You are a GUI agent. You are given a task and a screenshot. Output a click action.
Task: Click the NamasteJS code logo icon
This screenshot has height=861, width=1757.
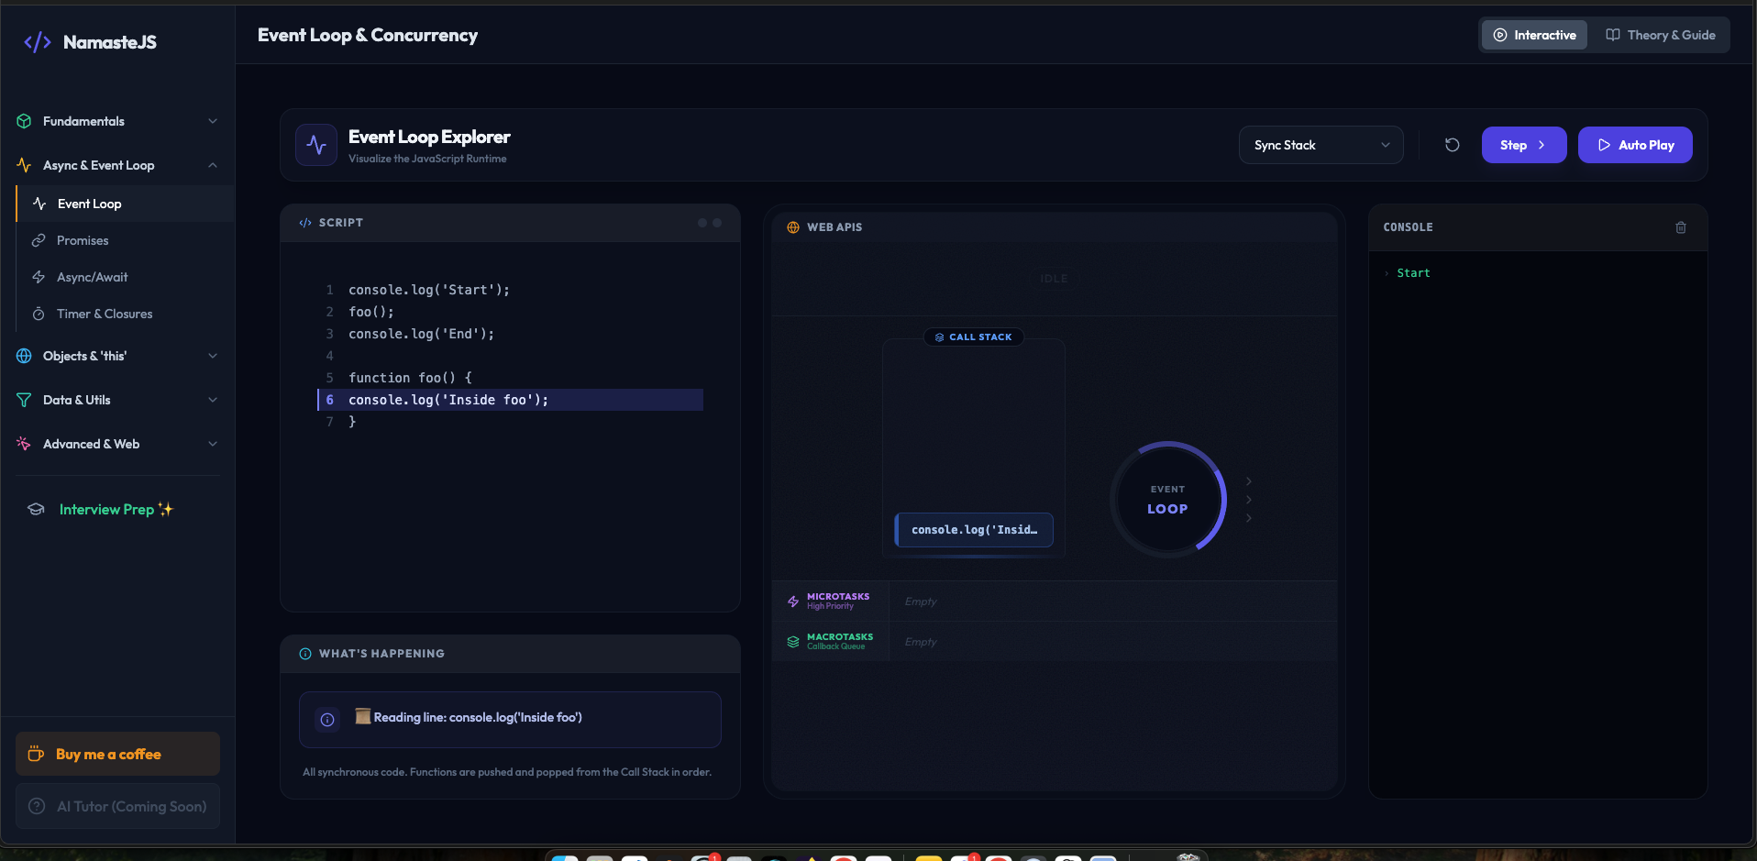(38, 42)
